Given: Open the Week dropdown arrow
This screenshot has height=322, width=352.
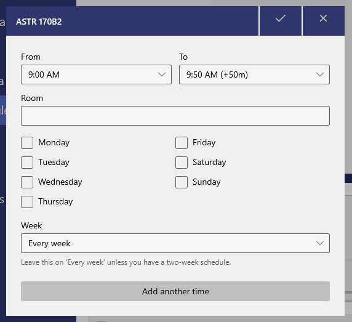Looking at the screenshot, I should pos(319,243).
